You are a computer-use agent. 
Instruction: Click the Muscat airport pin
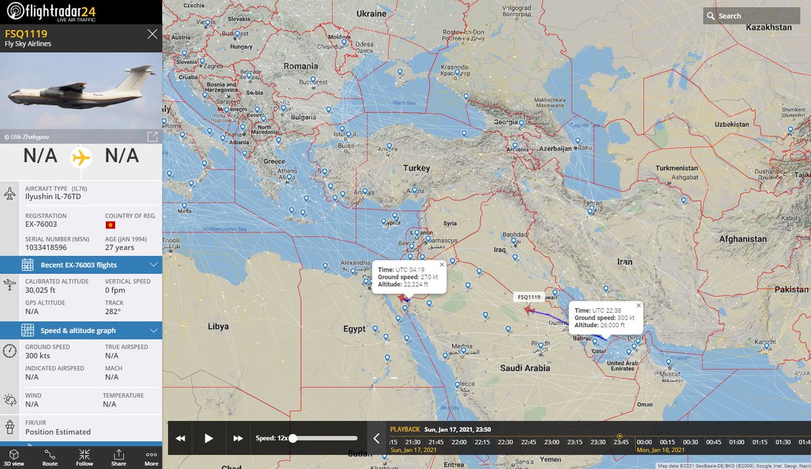668,362
